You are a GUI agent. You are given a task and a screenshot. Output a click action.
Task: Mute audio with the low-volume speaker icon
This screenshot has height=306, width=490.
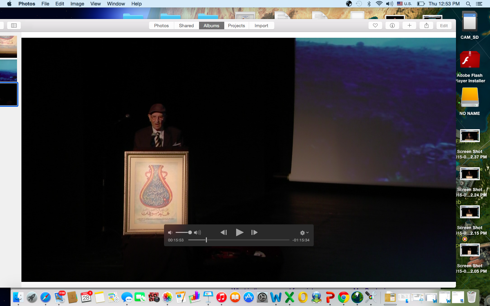pyautogui.click(x=170, y=233)
